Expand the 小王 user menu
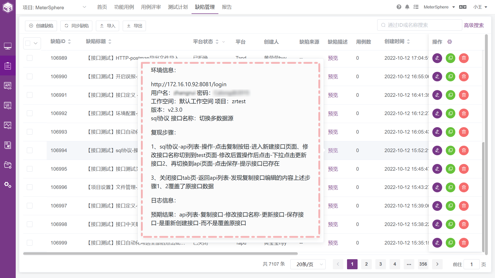Image resolution: width=495 pixels, height=278 pixels. click(480, 7)
